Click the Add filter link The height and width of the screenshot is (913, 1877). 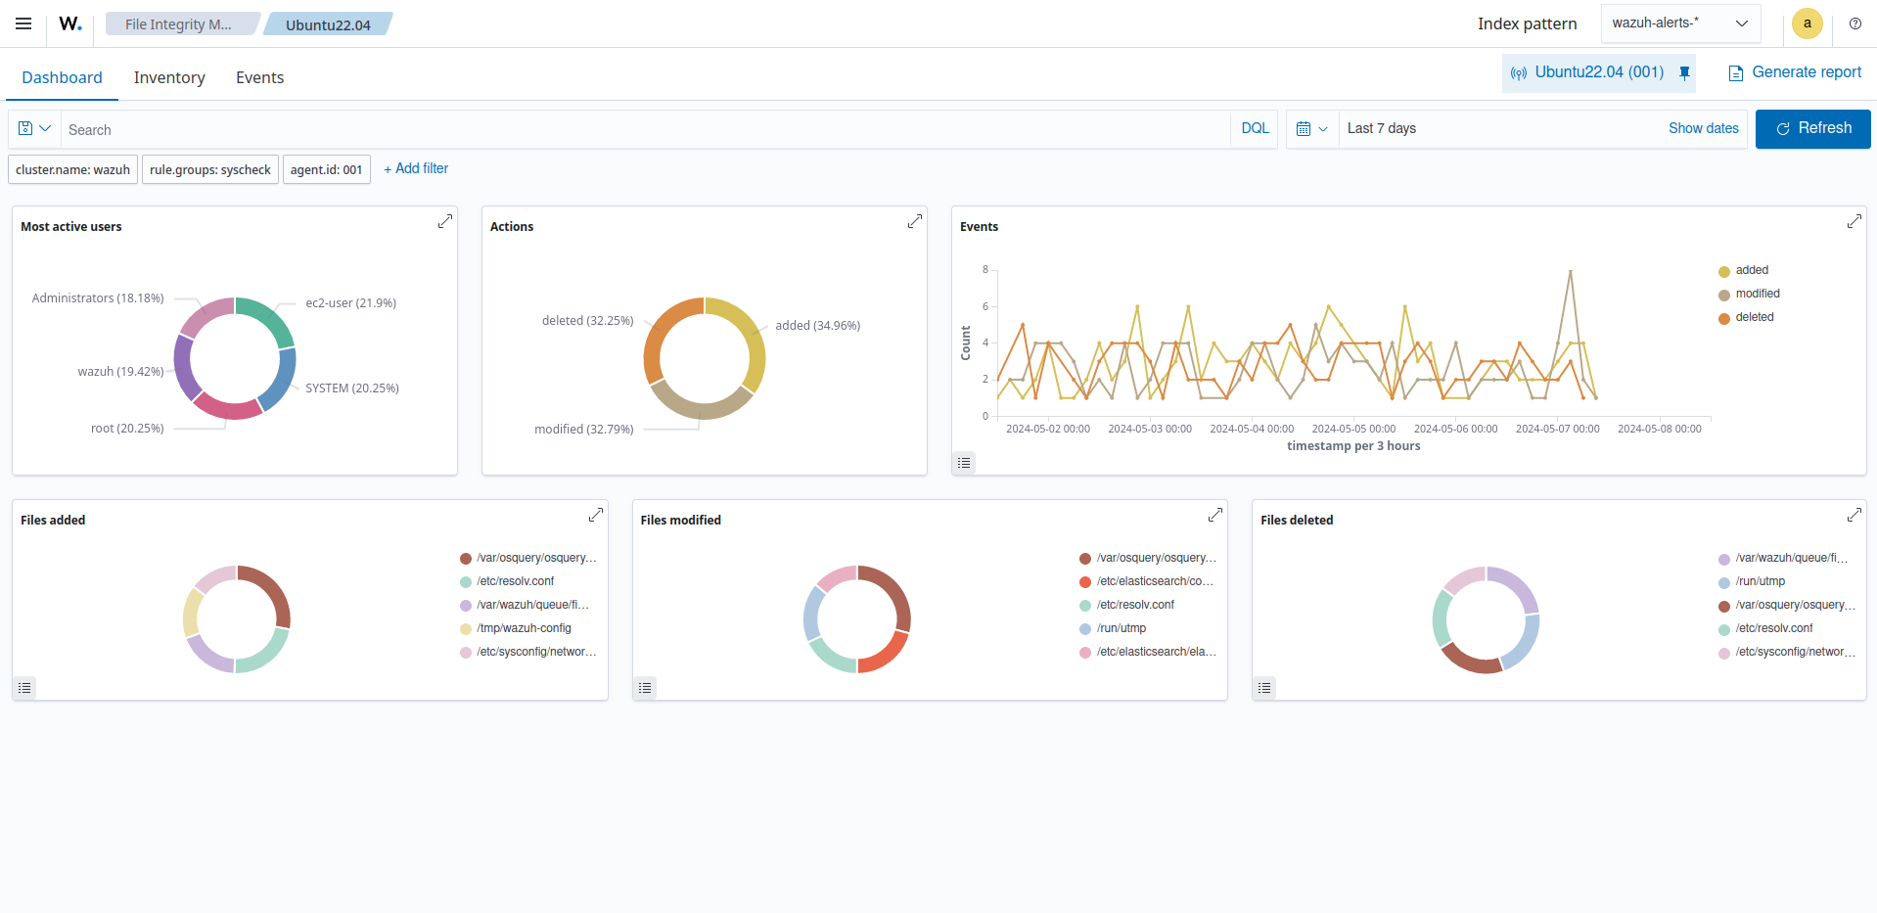(x=416, y=169)
